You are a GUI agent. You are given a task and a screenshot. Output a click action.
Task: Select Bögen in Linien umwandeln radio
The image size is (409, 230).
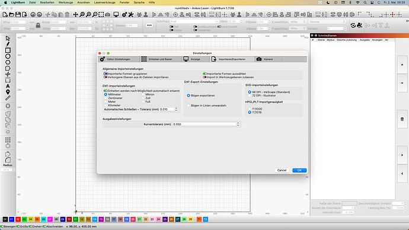point(188,106)
